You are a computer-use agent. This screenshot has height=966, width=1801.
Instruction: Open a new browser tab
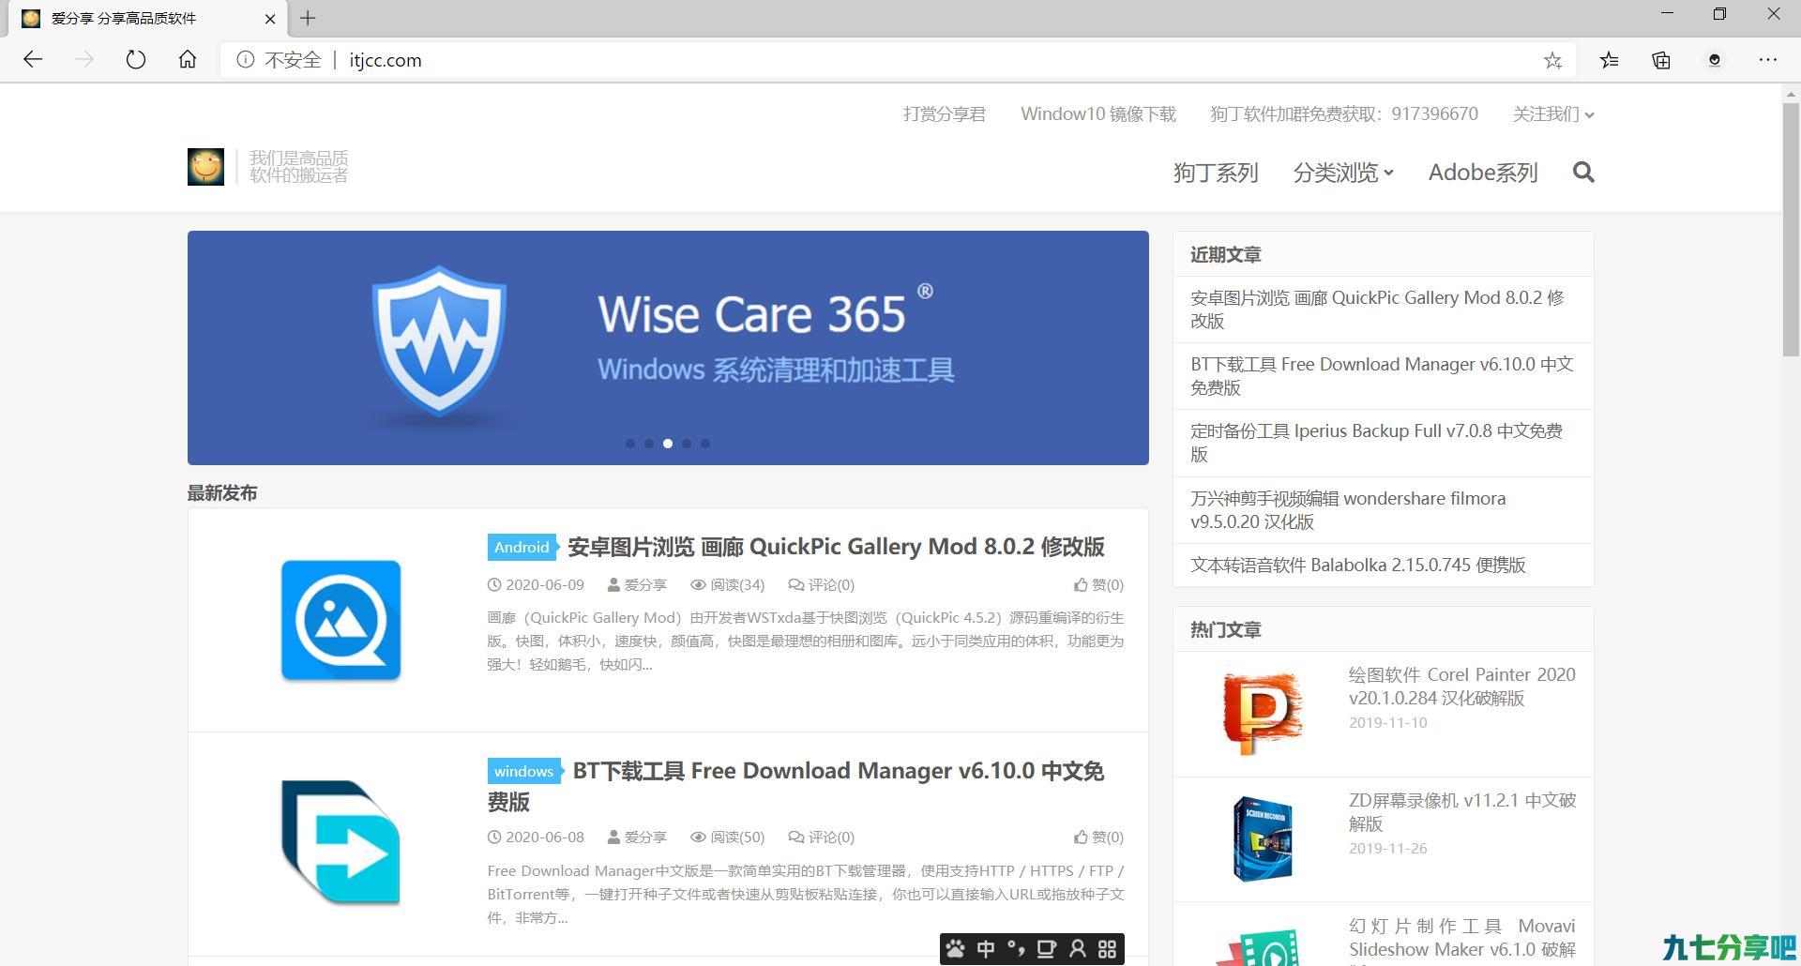point(308,18)
